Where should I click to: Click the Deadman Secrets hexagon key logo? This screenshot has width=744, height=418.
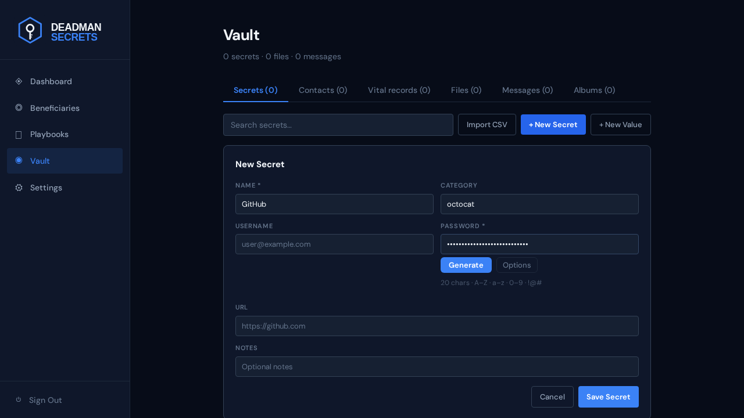(x=30, y=30)
